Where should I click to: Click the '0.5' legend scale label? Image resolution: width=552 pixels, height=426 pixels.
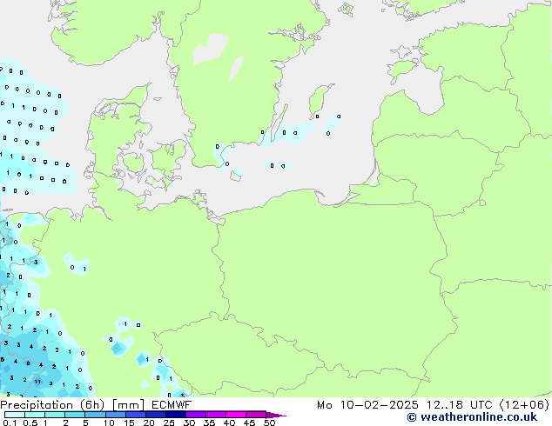[x=30, y=423]
